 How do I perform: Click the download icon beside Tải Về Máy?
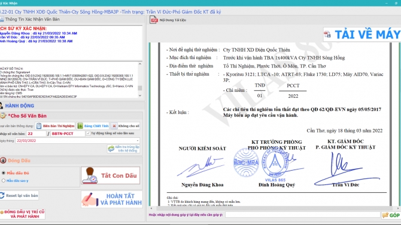coord(327,35)
